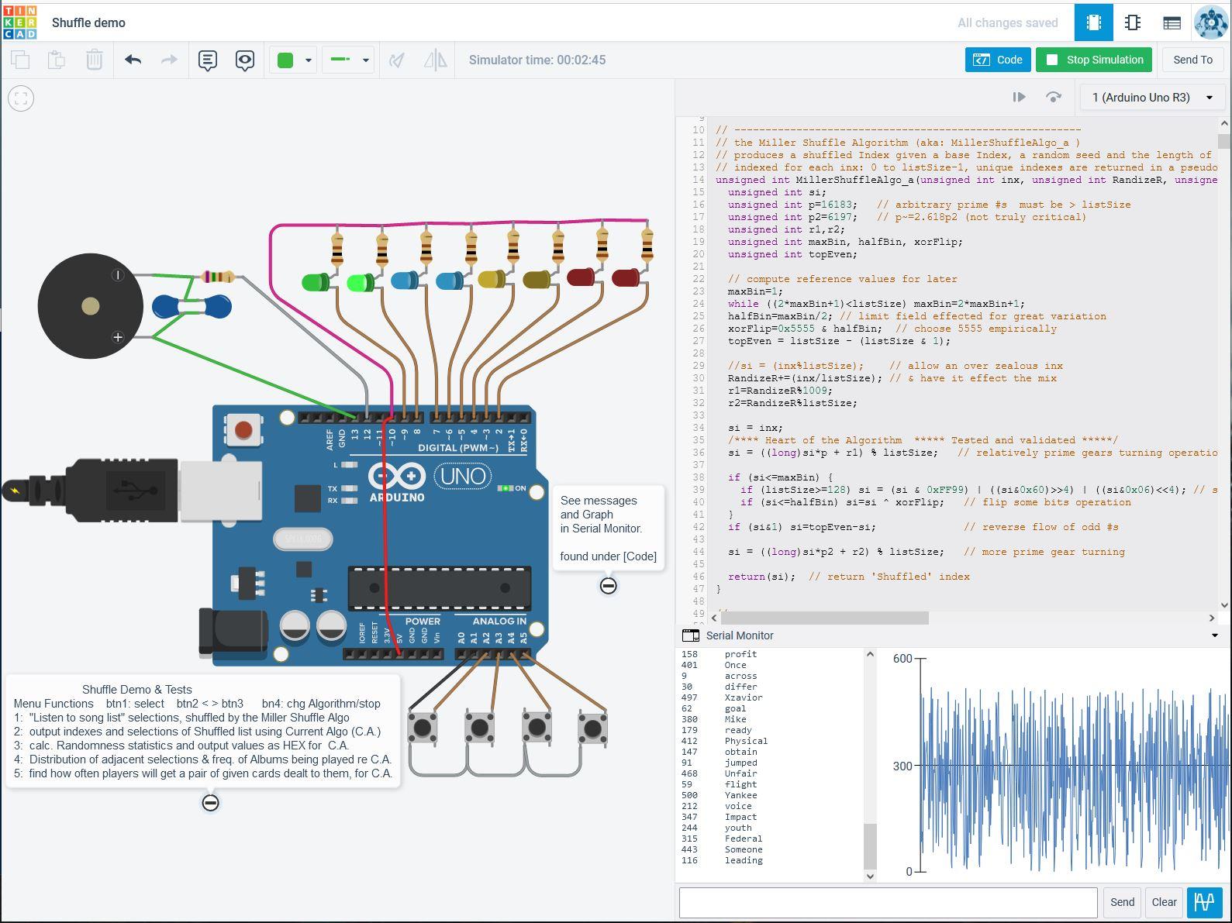Collapse the Shuffle Demo & Tests note
1232x923 pixels.
(x=210, y=803)
